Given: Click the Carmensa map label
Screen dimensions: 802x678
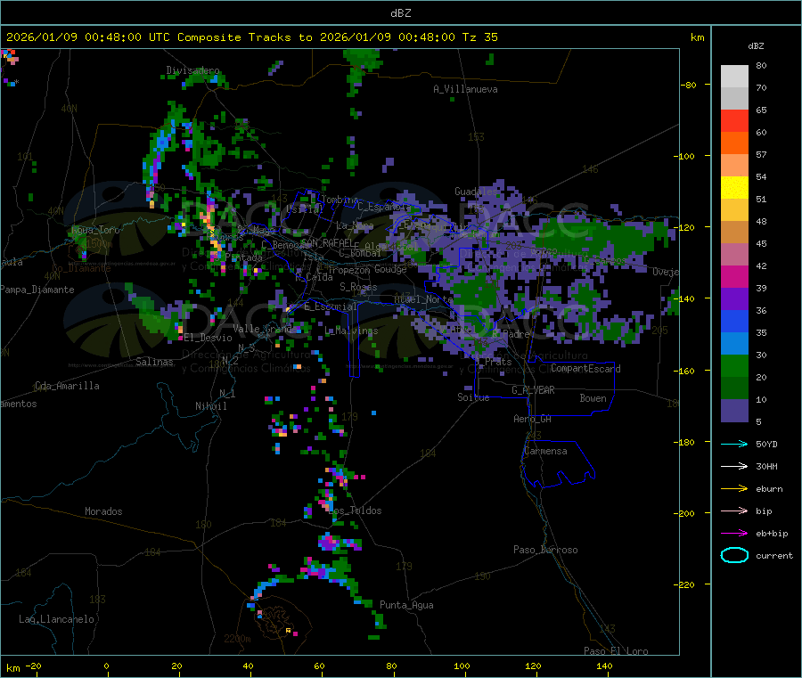Looking at the screenshot, I should (545, 451).
